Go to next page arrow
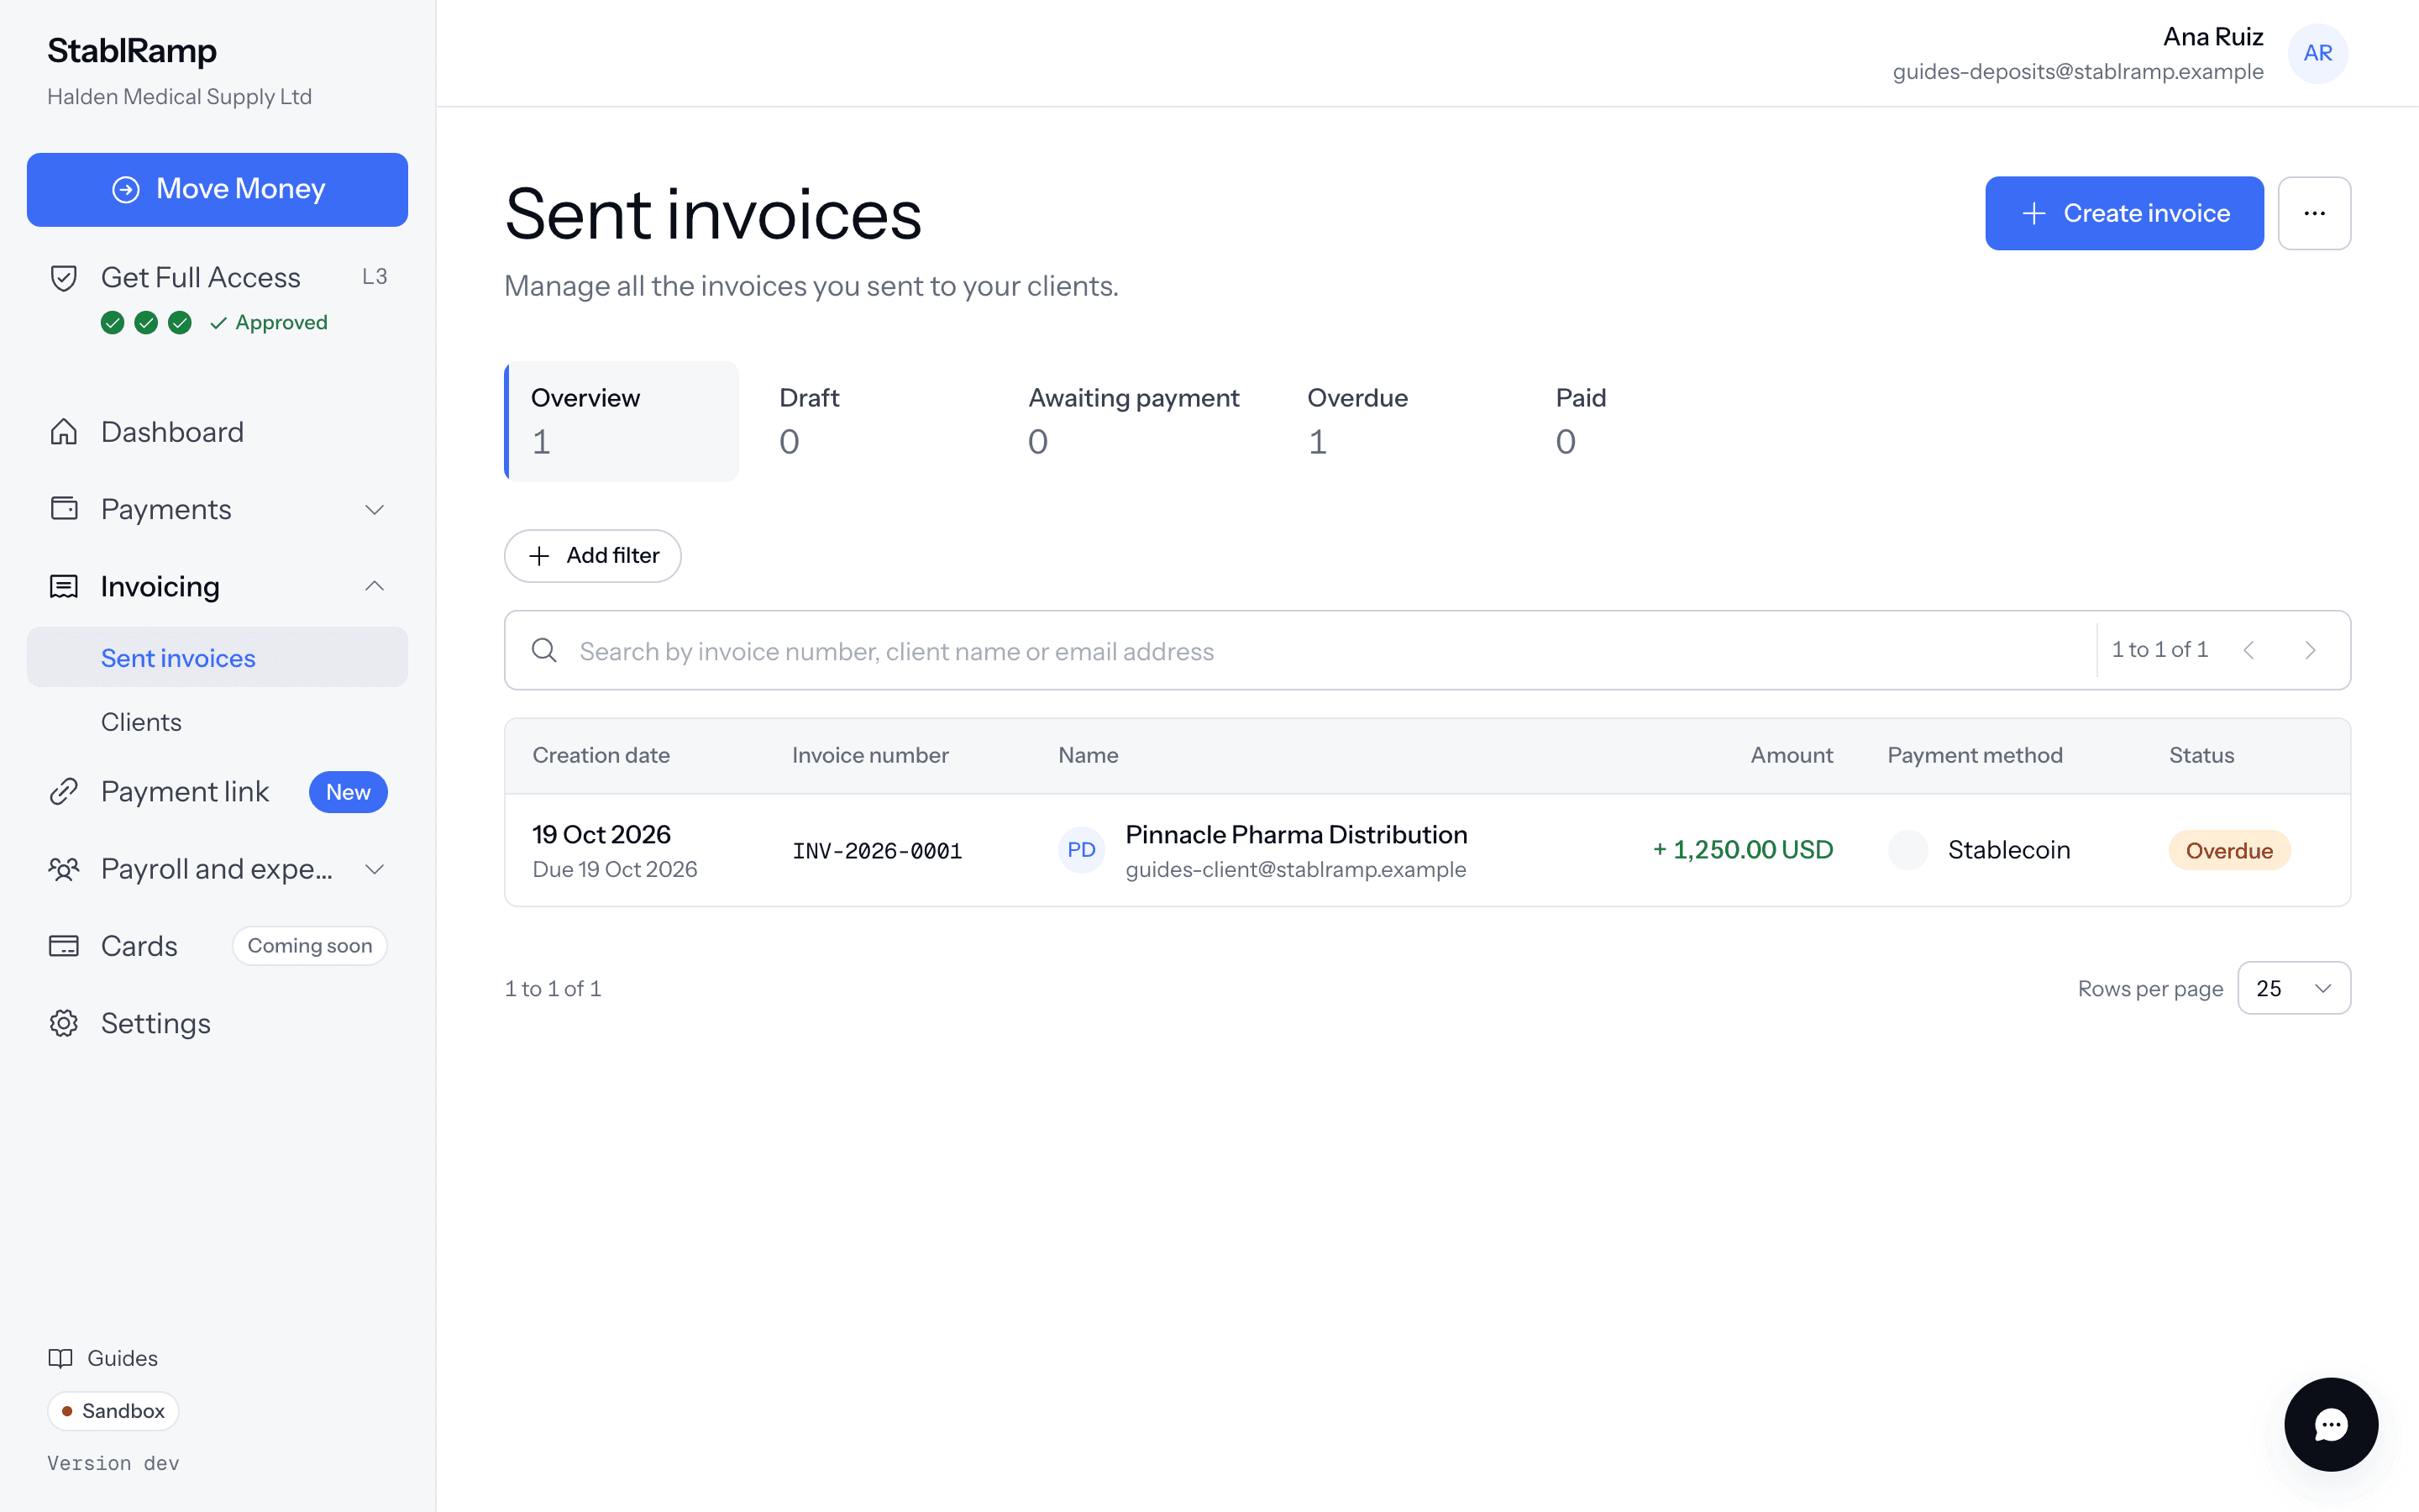Screen dimensions: 2419x1512 tap(2310, 650)
